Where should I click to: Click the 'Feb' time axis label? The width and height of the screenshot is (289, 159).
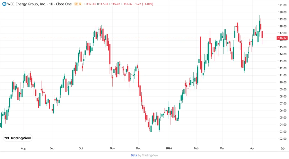coord(196,148)
